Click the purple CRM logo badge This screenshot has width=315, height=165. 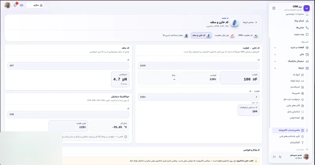[306, 8]
